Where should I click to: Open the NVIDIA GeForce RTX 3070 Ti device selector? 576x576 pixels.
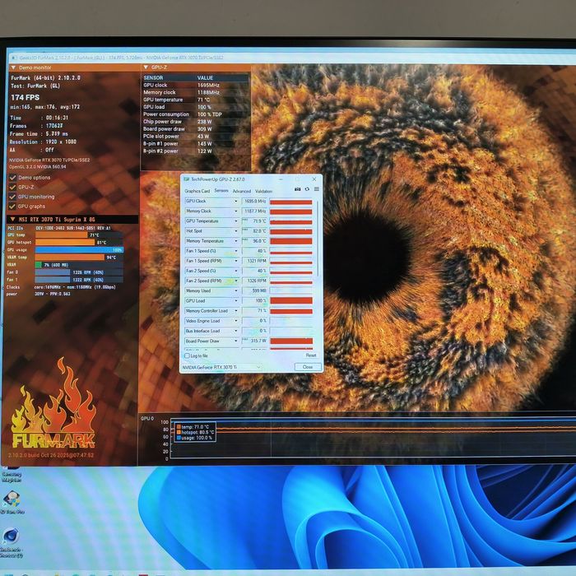coord(221,367)
